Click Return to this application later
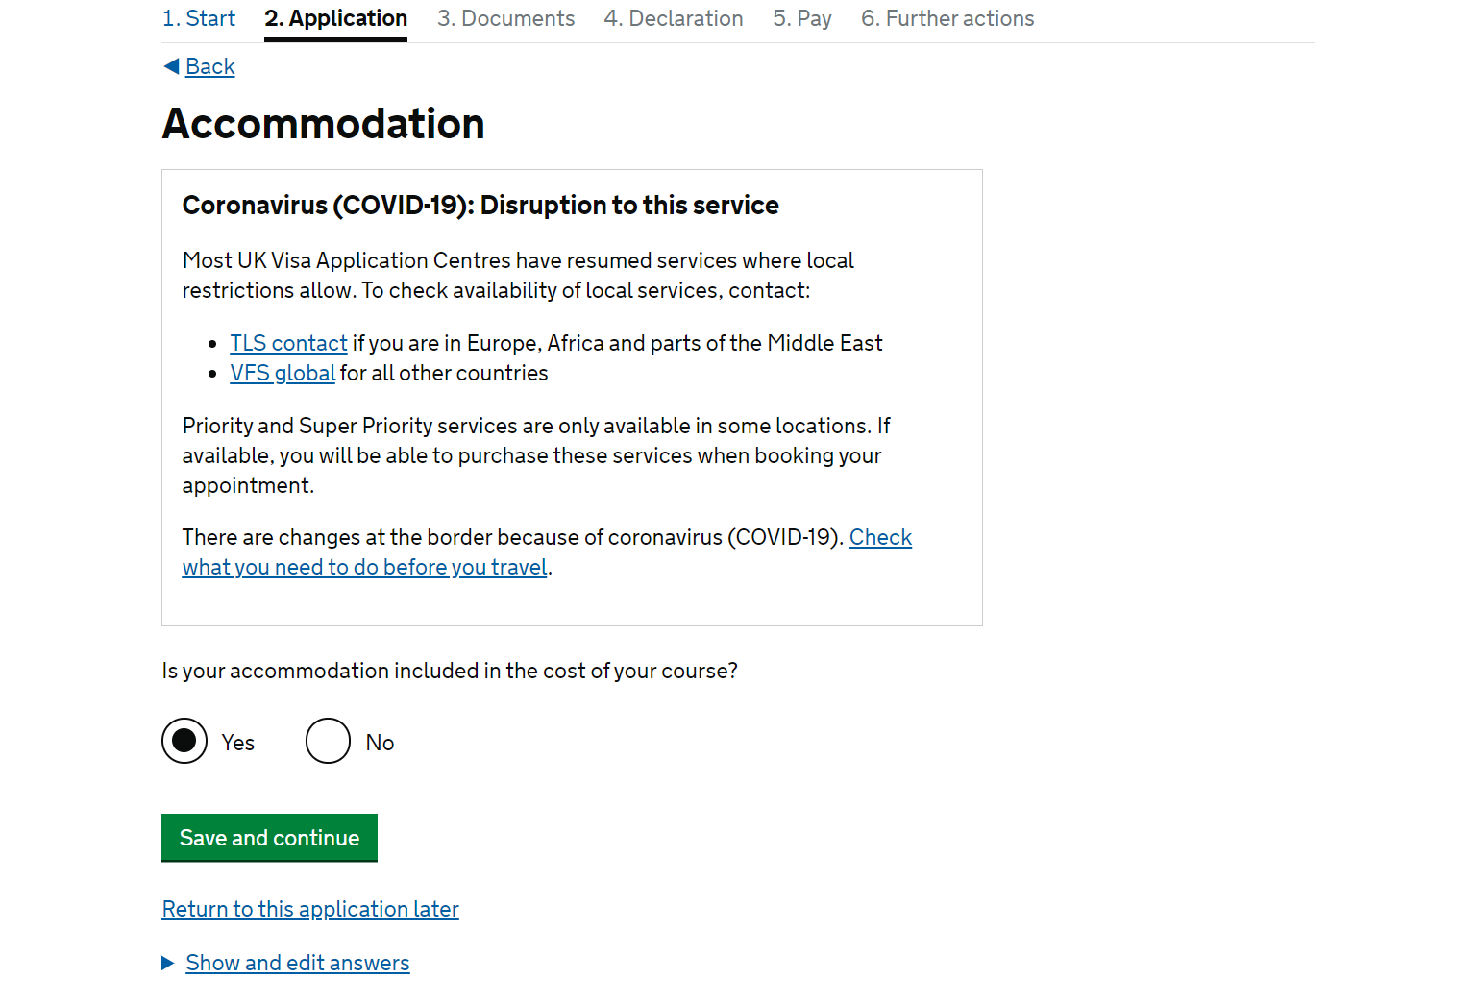This screenshot has height=1004, width=1476. click(310, 909)
